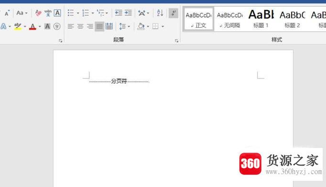Open bullet library dropdown arrow
The image size is (326, 187).
tap(78, 13)
